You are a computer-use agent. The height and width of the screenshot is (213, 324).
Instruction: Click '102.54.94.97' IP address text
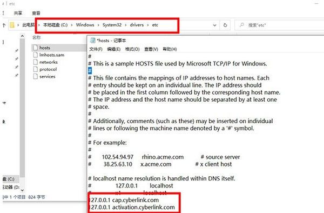[118, 157]
